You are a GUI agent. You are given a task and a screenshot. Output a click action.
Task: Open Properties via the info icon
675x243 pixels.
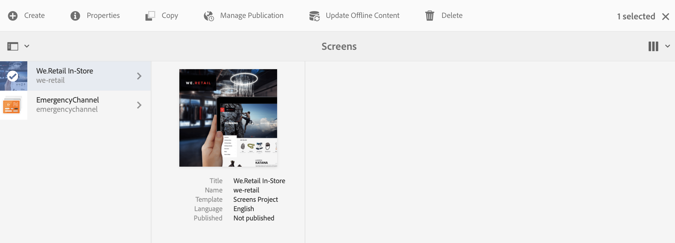(x=75, y=16)
